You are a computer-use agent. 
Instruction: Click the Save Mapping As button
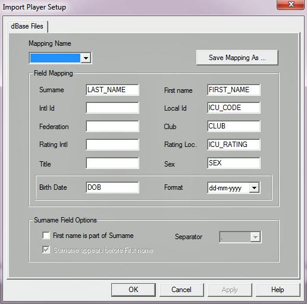237,58
